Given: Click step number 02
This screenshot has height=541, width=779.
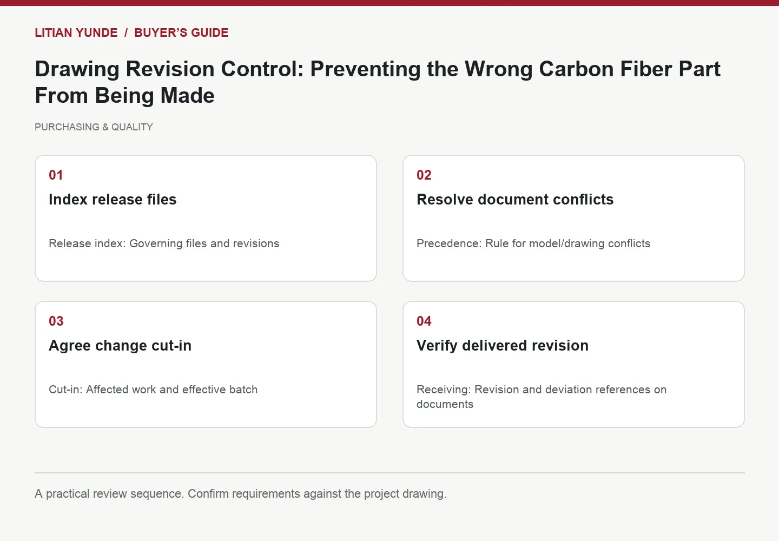Looking at the screenshot, I should point(424,175).
